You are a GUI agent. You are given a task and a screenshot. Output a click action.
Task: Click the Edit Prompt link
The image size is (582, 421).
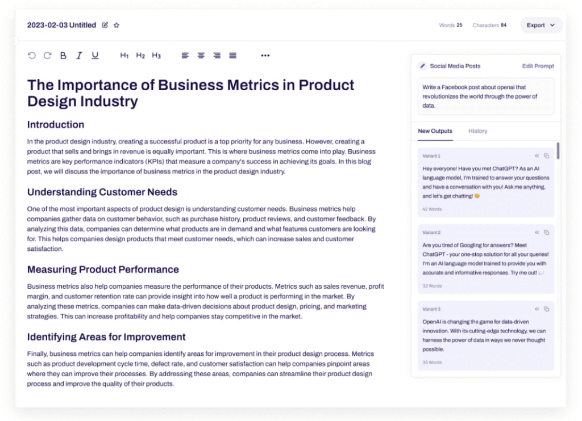coord(538,66)
